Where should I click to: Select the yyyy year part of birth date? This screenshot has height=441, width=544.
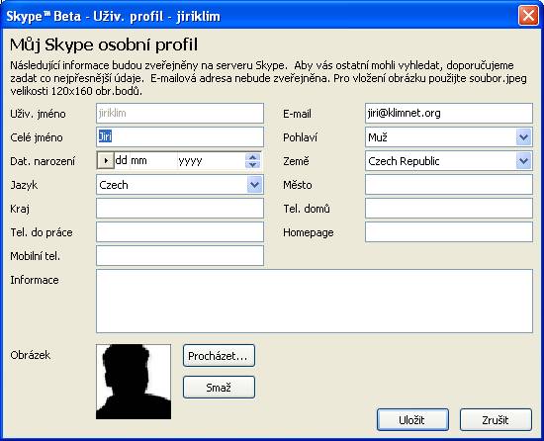tap(190, 161)
